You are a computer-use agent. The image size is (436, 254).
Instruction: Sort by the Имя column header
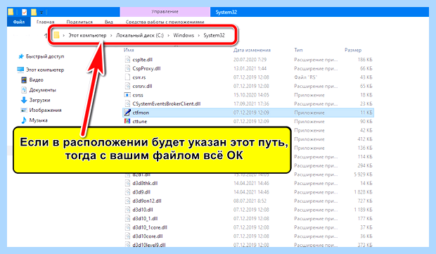pyautogui.click(x=129, y=50)
